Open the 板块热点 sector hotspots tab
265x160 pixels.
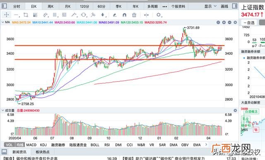pyautogui.click(x=43, y=152)
